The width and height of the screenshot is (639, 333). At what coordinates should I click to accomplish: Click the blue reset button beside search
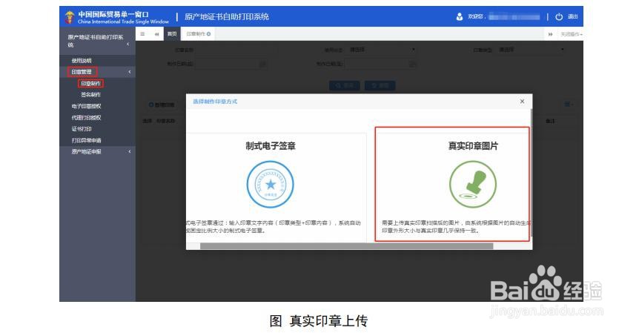380,85
